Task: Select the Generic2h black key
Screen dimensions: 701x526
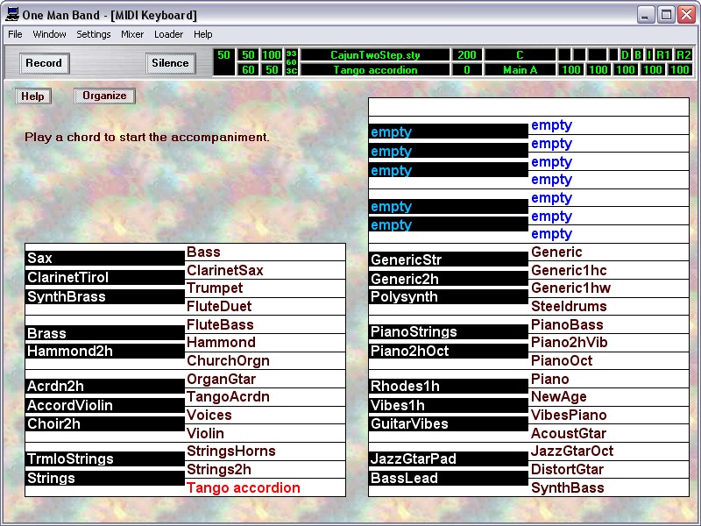Action: [449, 279]
